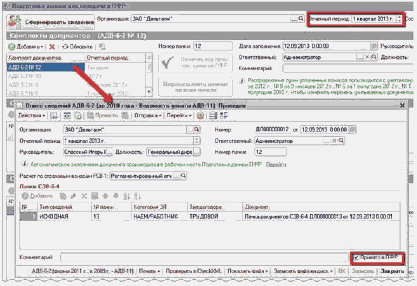The width and height of the screenshot is (417, 286).
Task: Step the top Отчетный период spinner
Action: coord(399,19)
